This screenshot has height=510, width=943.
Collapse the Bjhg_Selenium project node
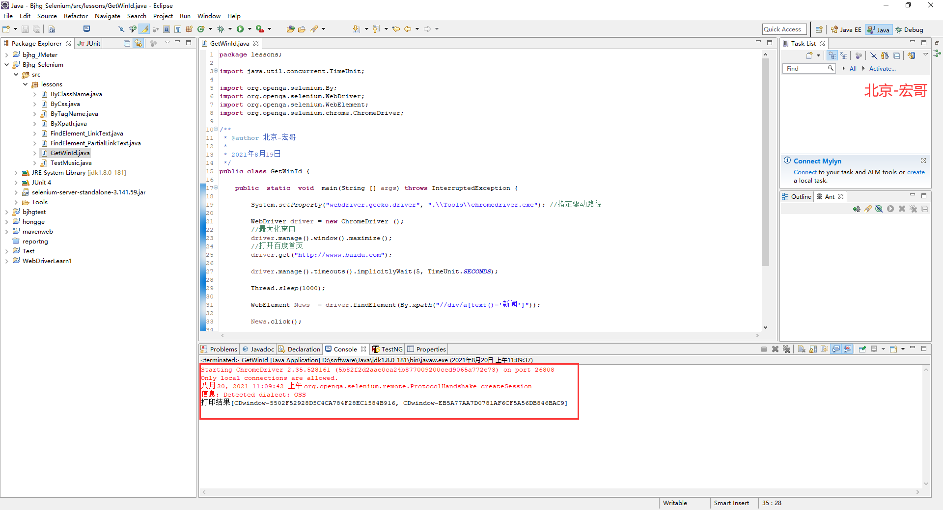(x=6, y=65)
